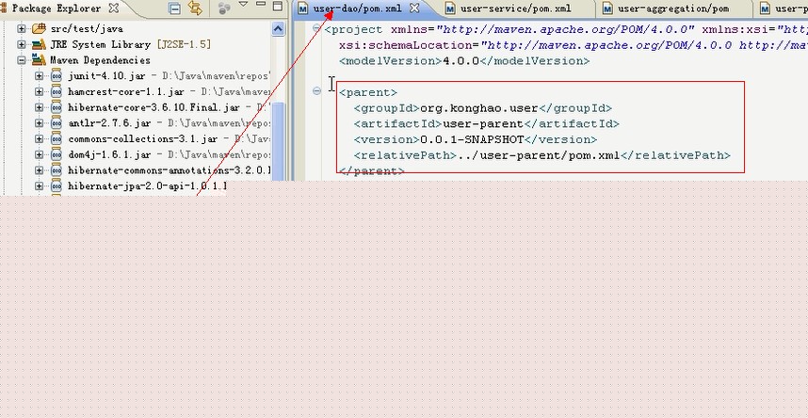Expand the antlr-2.7.6.jar entry
This screenshot has height=418, width=808.
(x=40, y=123)
